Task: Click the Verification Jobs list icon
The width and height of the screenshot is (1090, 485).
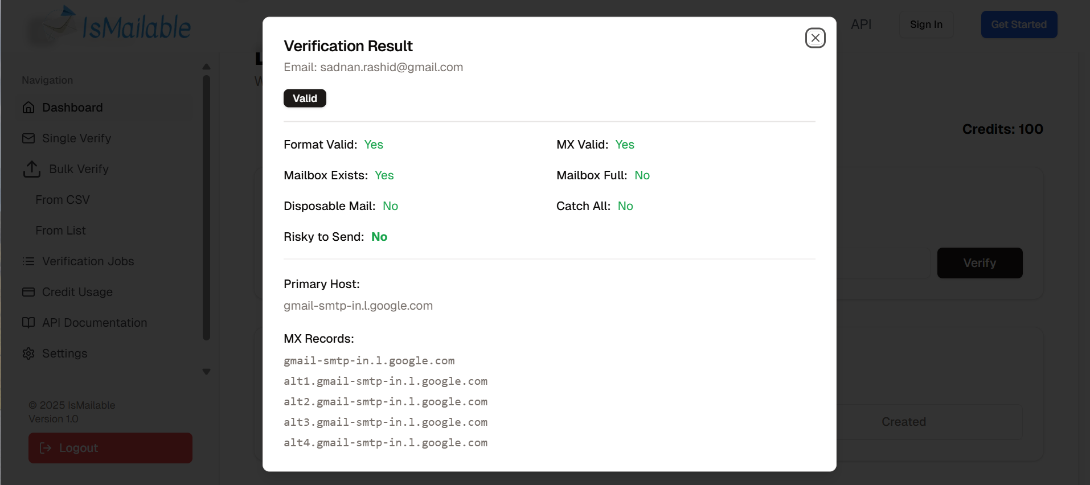Action: [x=28, y=261]
